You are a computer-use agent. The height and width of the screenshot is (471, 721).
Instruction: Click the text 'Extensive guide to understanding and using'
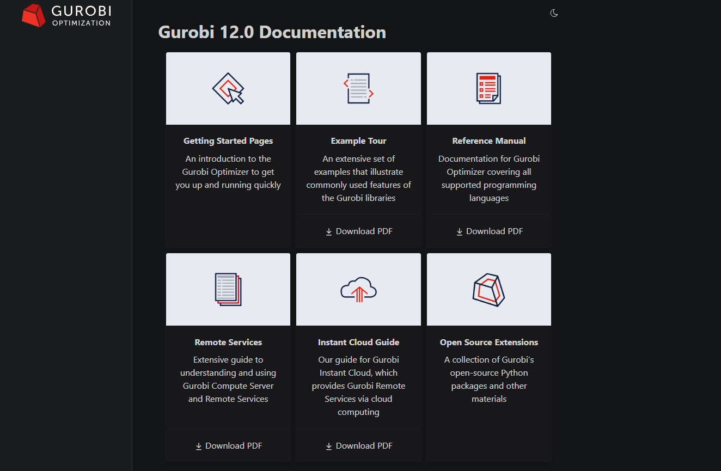[228, 366]
